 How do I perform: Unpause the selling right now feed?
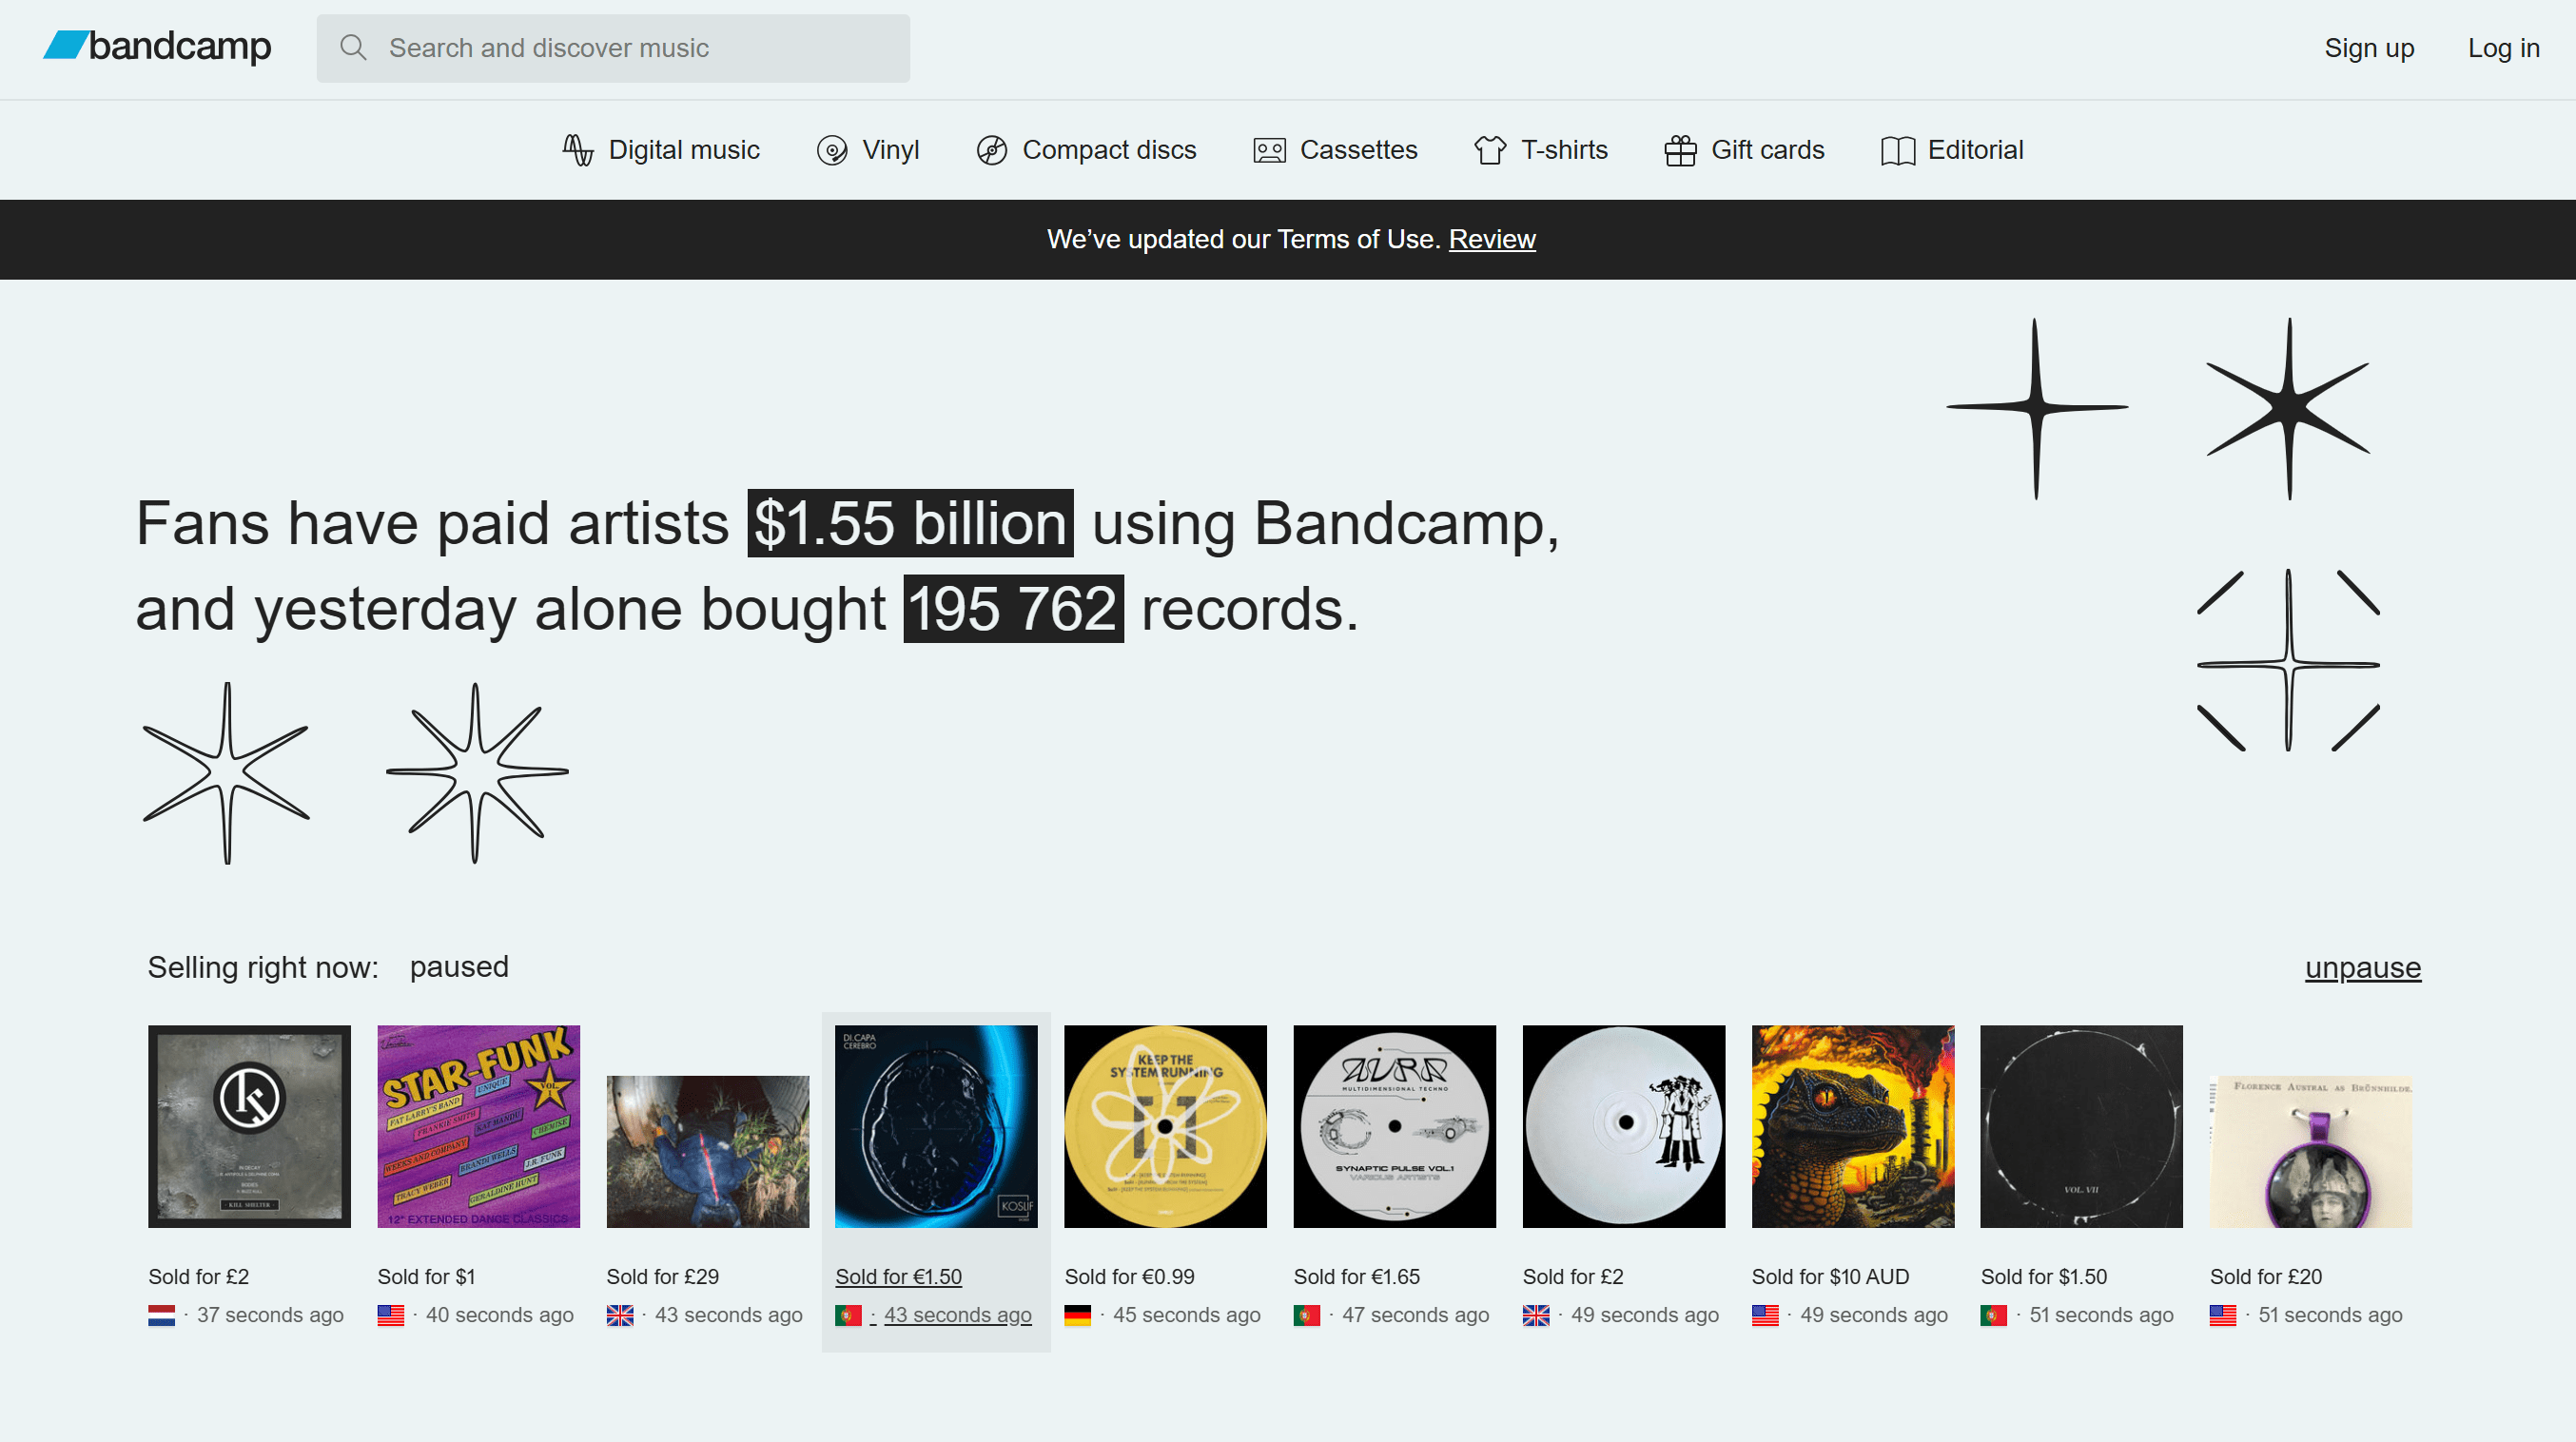[2362, 967]
